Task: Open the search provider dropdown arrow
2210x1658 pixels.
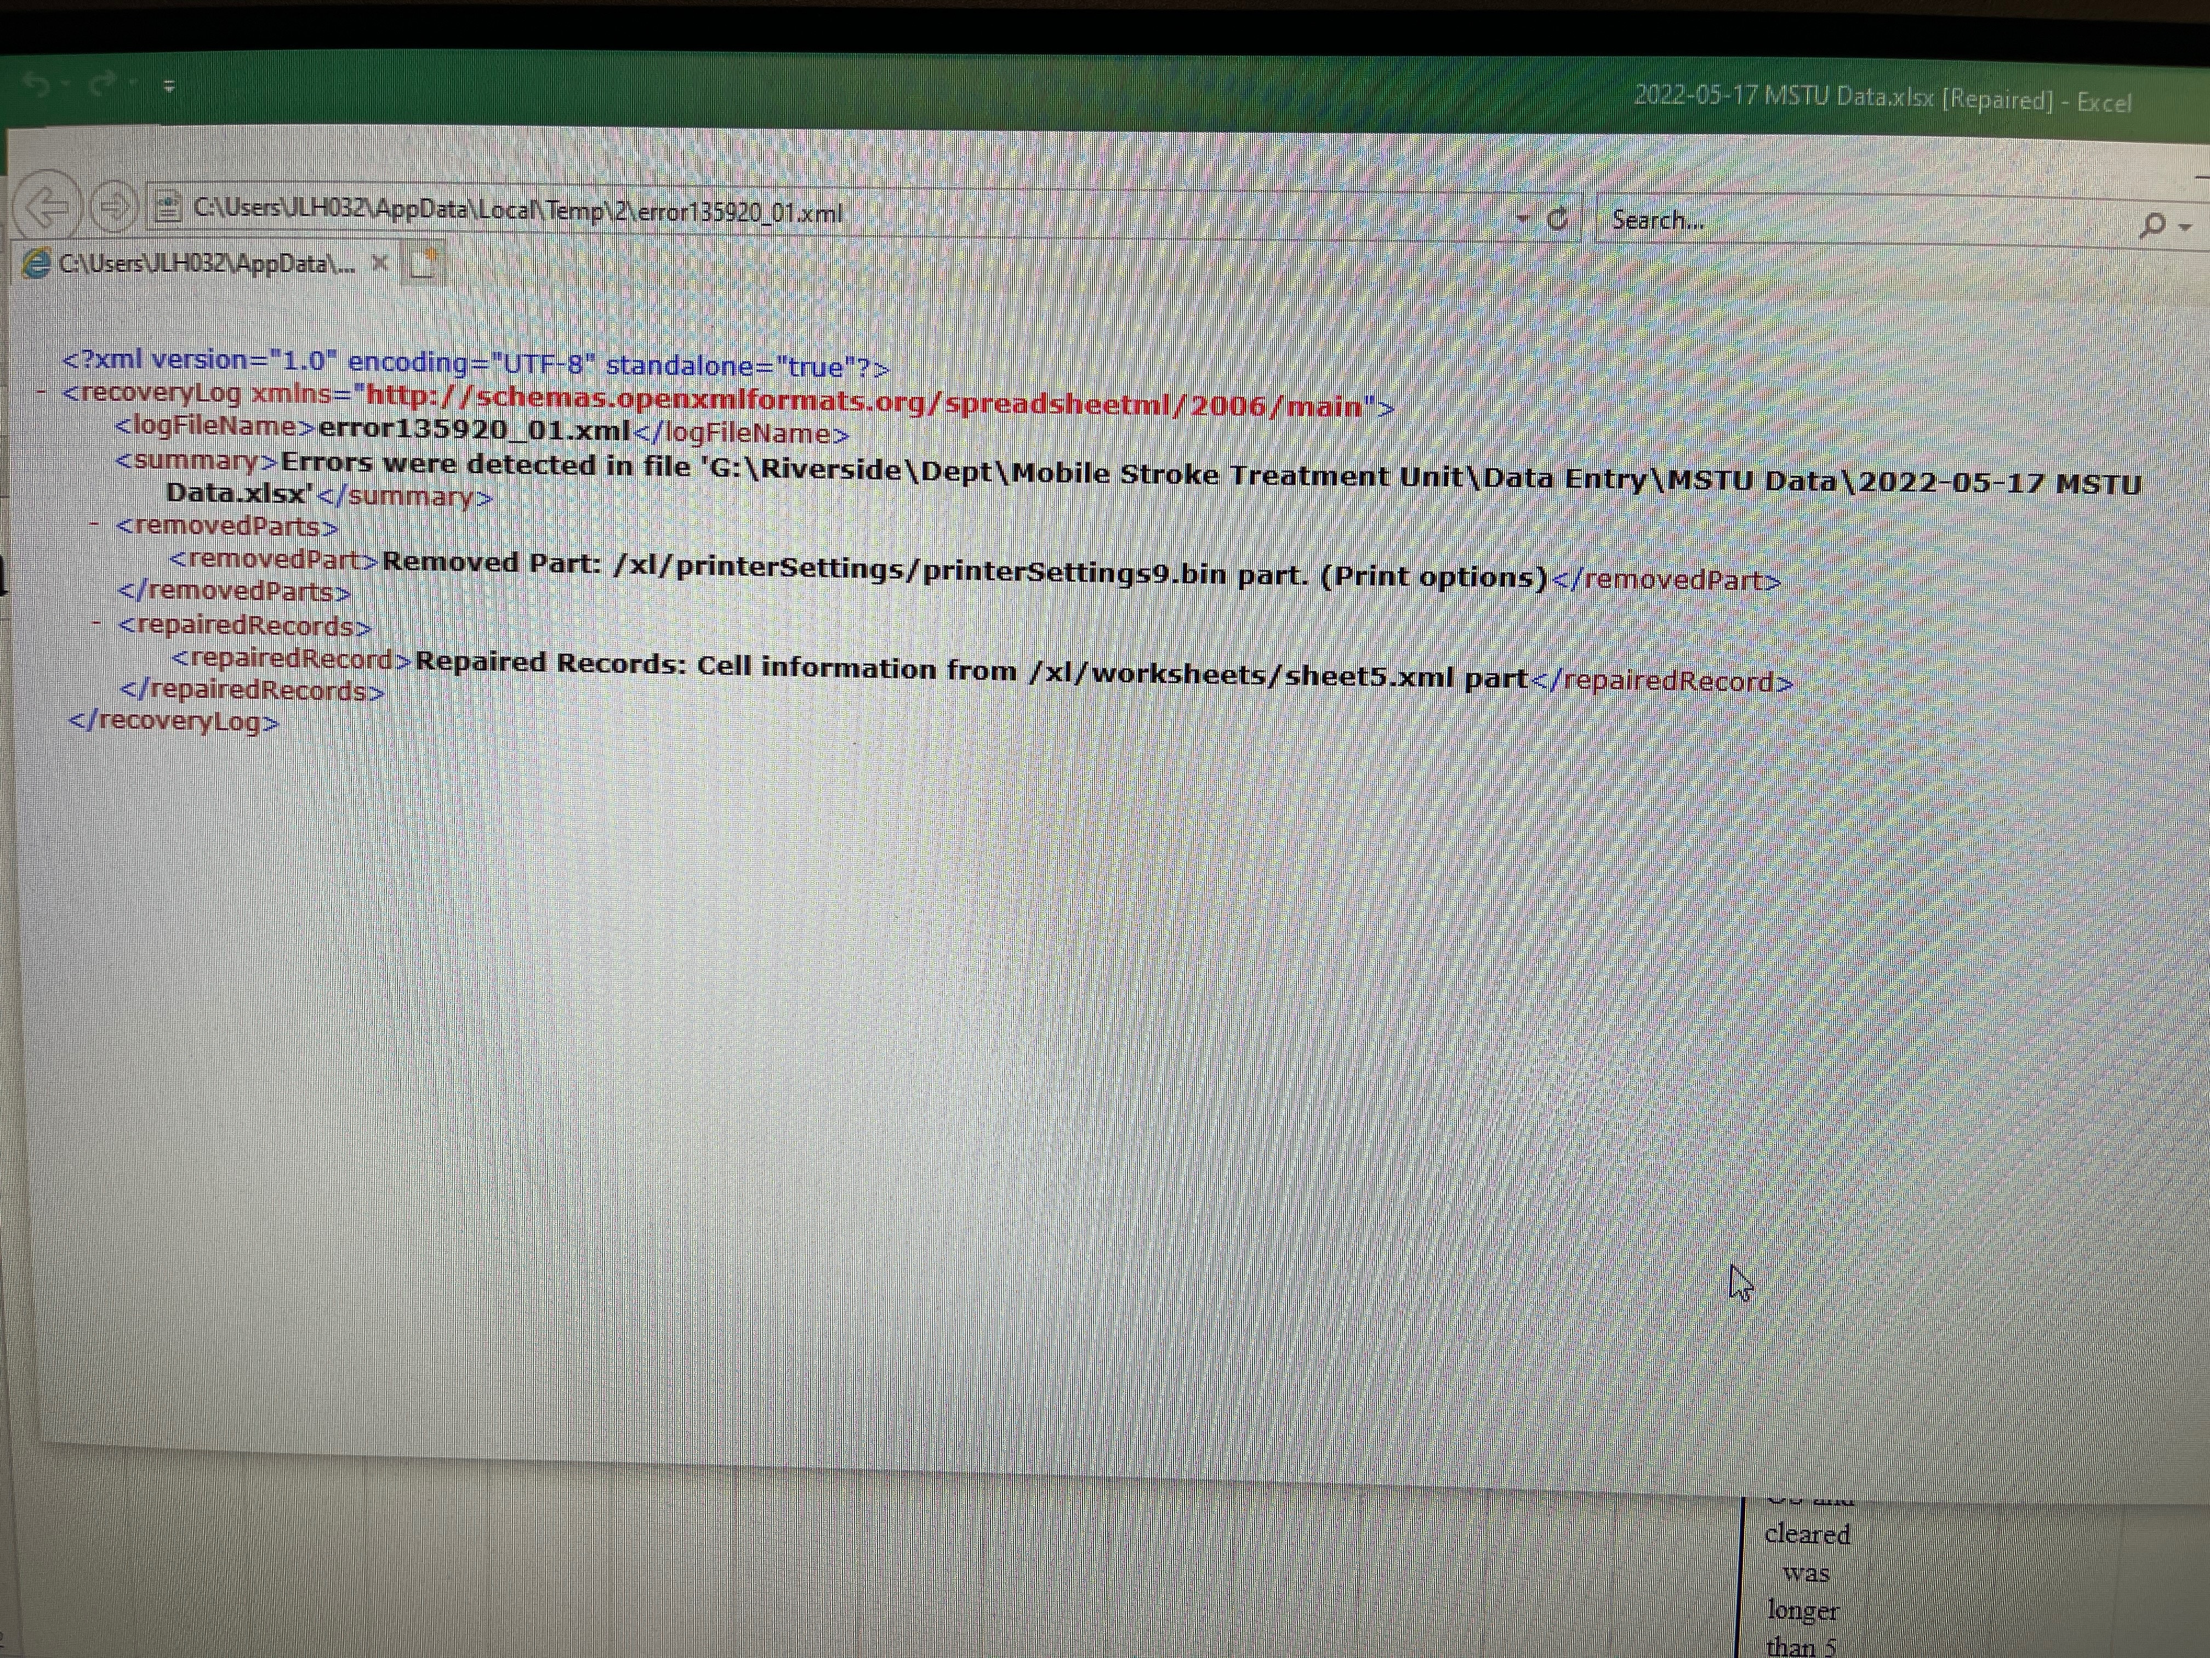Action: (2185, 228)
